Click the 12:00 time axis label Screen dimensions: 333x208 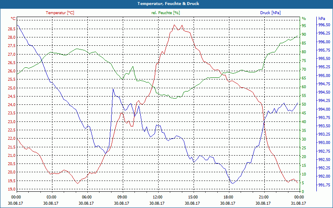[x=157, y=197]
